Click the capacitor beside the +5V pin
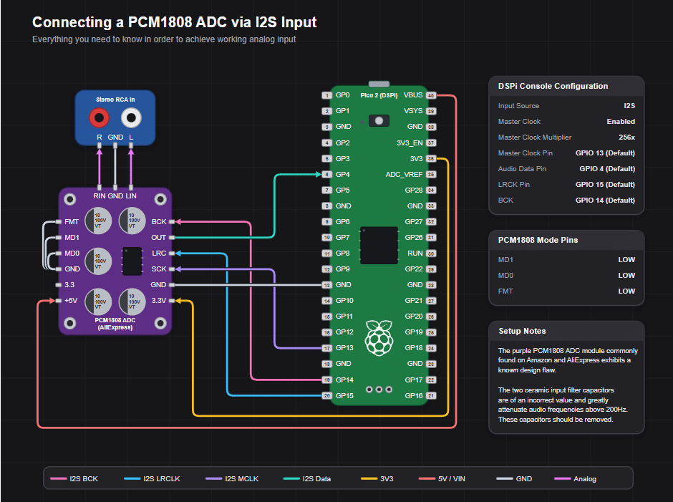This screenshot has height=502, width=673. (98, 301)
